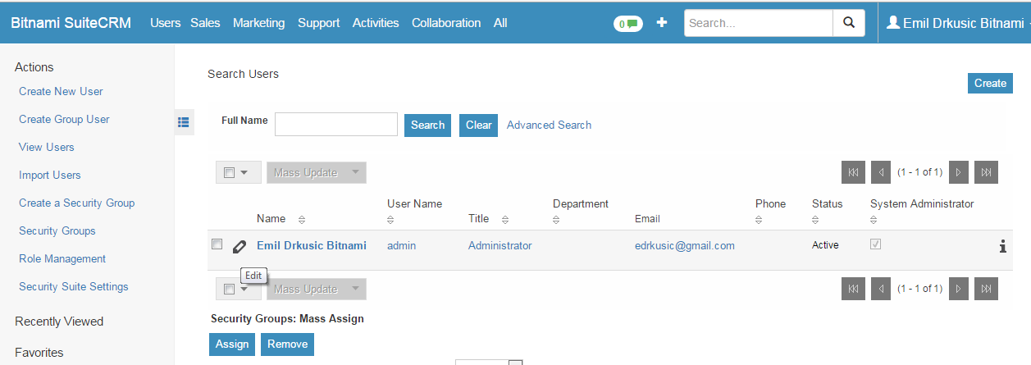Open the Collaboration menu
The width and height of the screenshot is (1031, 365).
point(446,23)
